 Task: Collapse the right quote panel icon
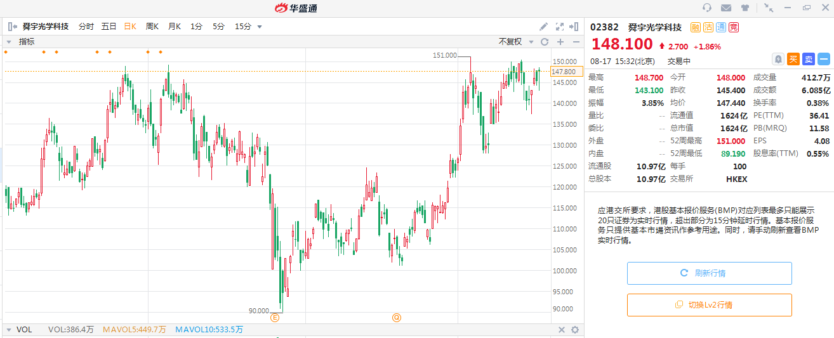point(574,27)
